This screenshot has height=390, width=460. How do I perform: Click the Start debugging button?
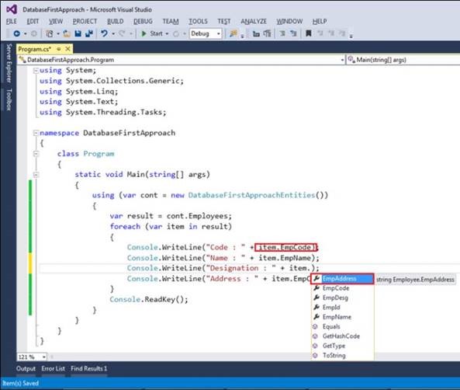click(x=153, y=33)
